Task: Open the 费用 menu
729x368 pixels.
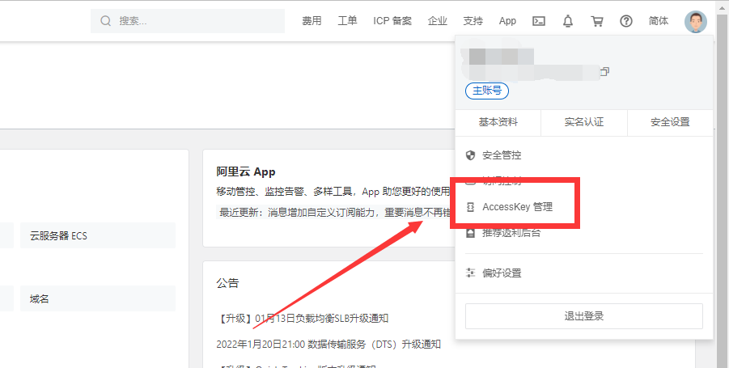Action: (x=312, y=21)
